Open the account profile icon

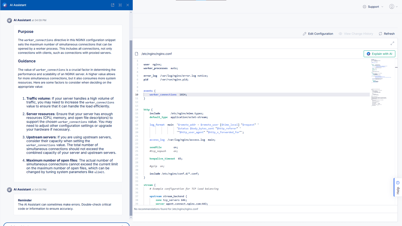pos(392,7)
